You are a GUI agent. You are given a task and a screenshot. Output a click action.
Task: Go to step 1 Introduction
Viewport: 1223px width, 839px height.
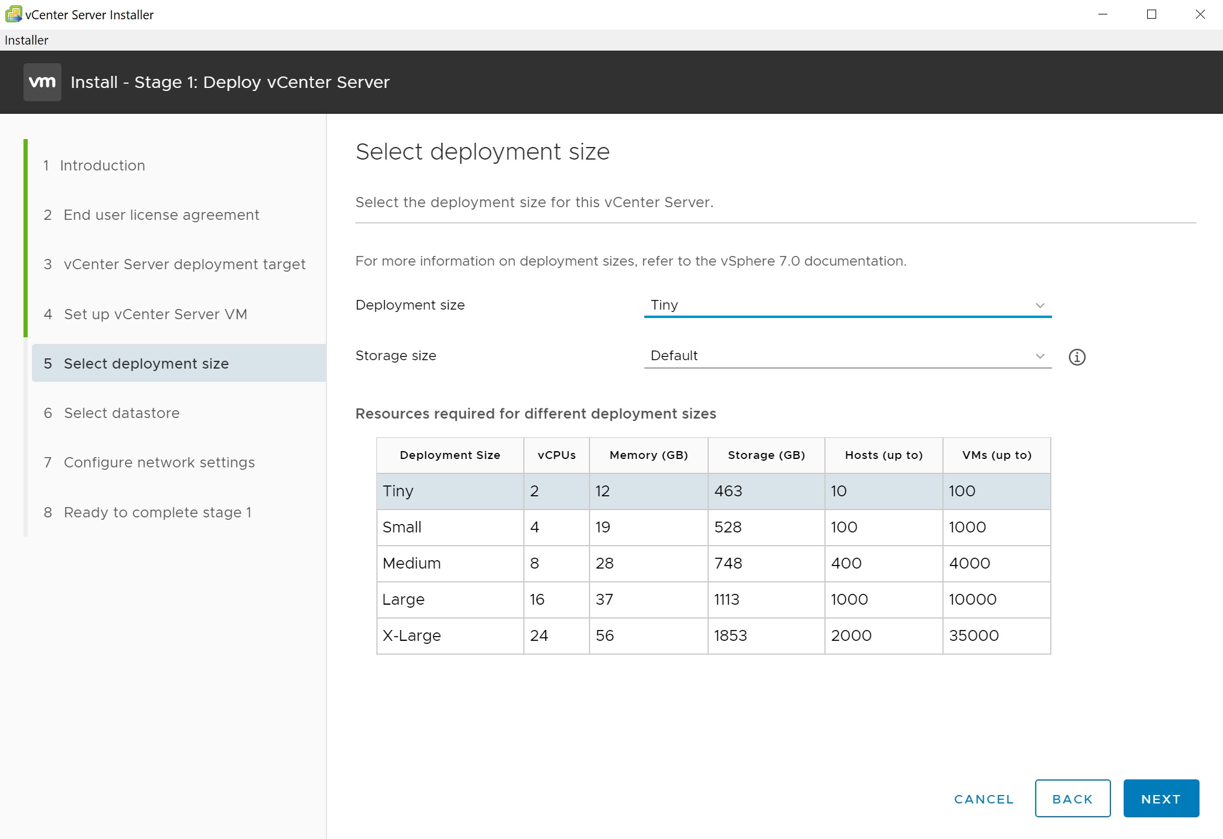pyautogui.click(x=94, y=166)
